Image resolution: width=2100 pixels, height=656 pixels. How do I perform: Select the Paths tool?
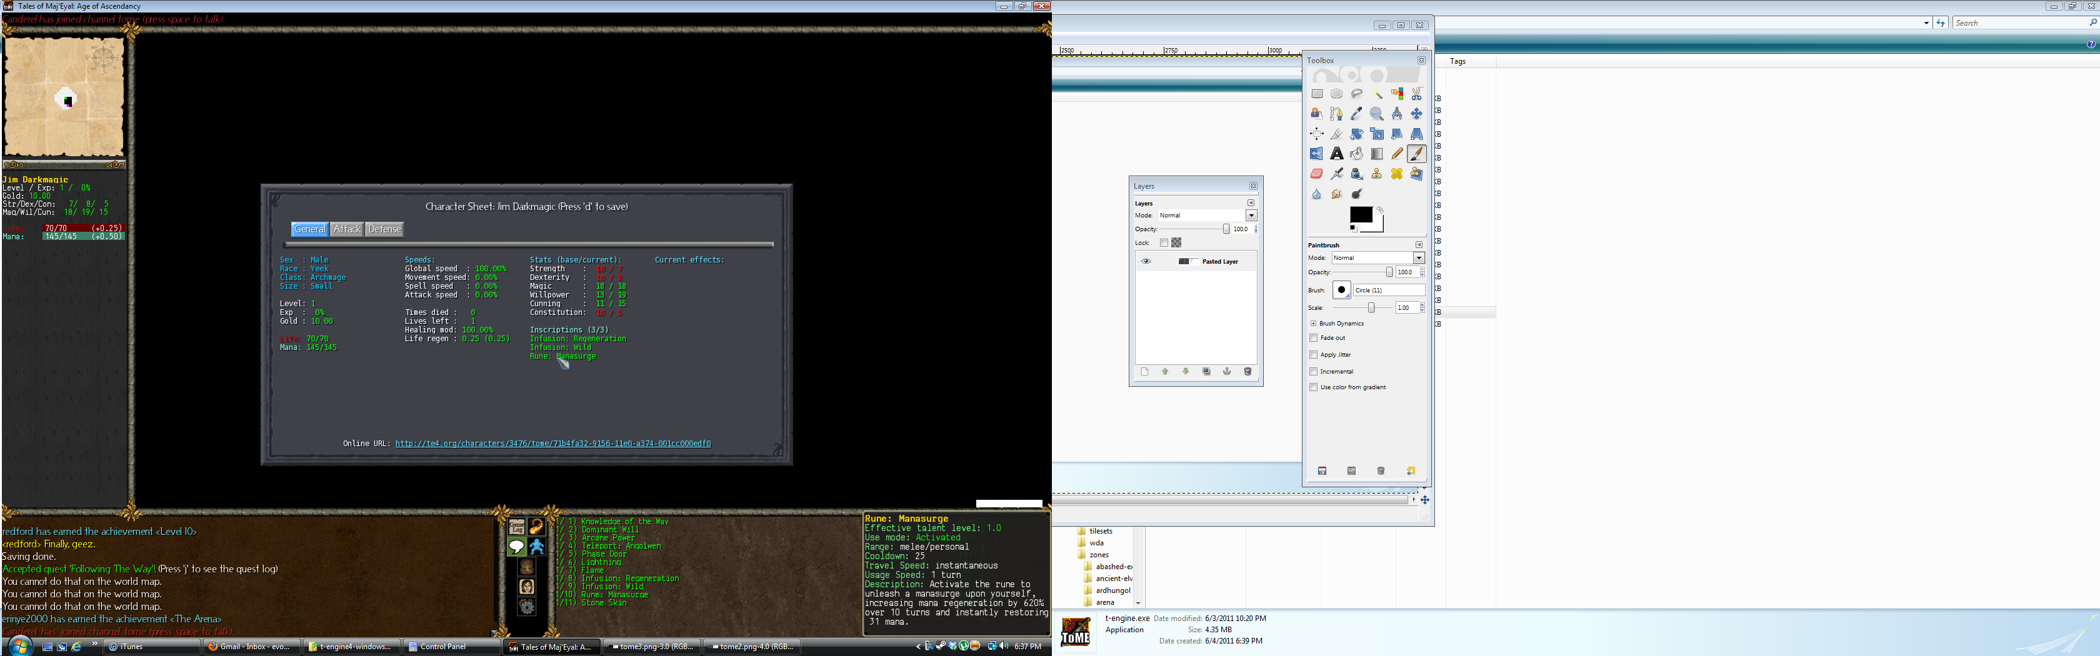pos(1337,114)
